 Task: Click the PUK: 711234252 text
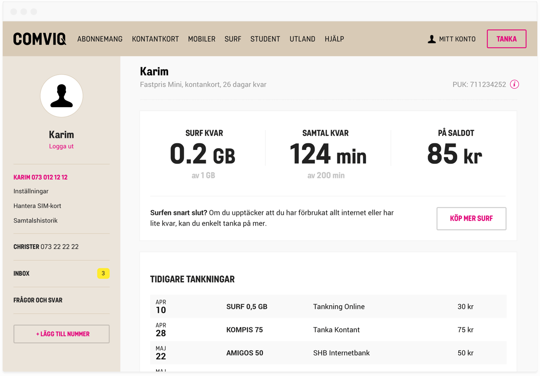coord(479,84)
